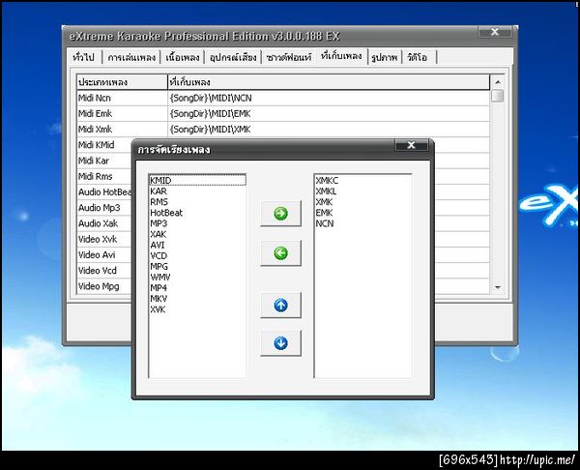Click the blue down-arrow reorder button

(280, 343)
